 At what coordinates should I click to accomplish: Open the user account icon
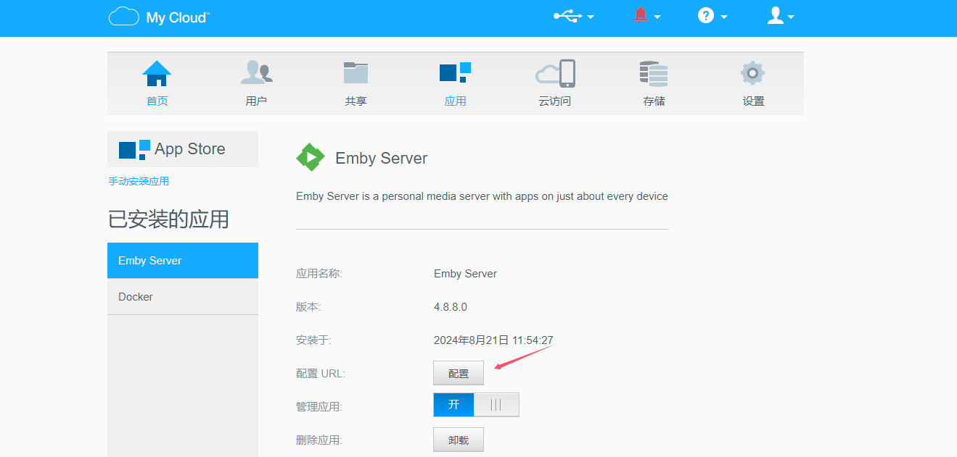tap(776, 15)
